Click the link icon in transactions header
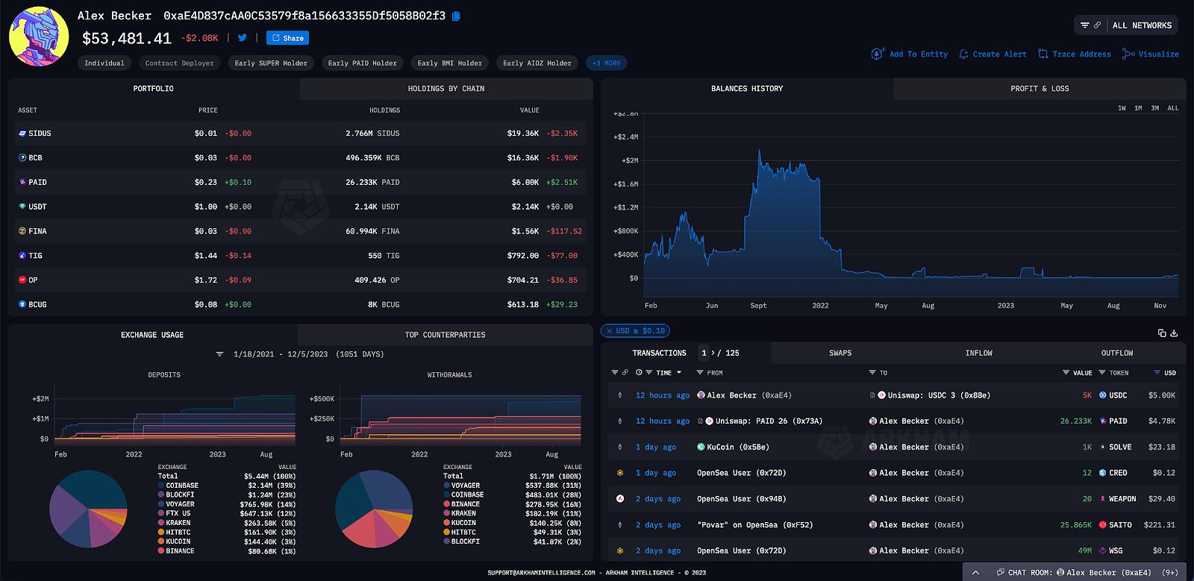The image size is (1194, 581). click(625, 372)
